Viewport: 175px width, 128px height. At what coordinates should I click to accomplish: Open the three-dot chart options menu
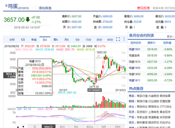(124, 39)
